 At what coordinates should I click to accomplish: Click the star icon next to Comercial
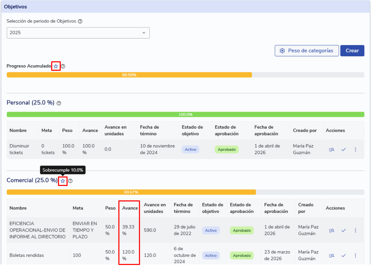click(x=63, y=181)
